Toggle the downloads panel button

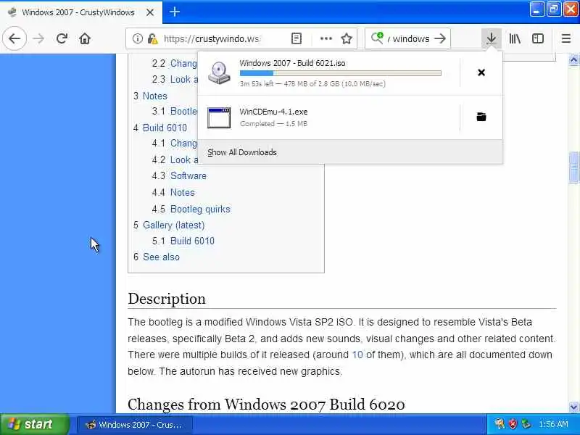click(492, 38)
